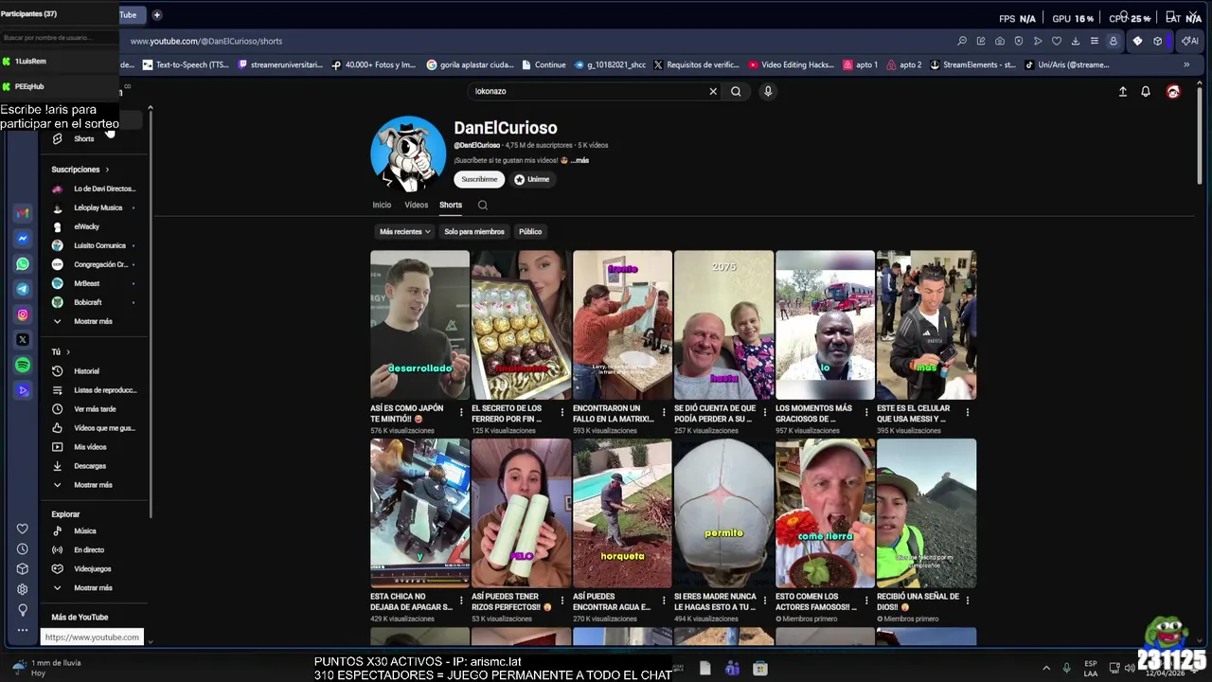This screenshot has height=682, width=1212.
Task: Click the 'Suscribirme' button
Action: (x=479, y=179)
